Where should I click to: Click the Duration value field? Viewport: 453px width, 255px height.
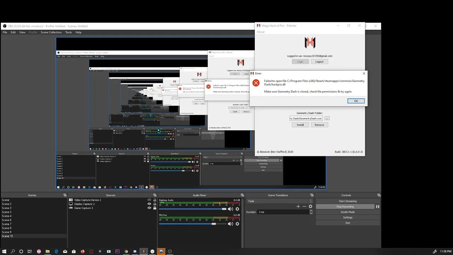[283, 212]
